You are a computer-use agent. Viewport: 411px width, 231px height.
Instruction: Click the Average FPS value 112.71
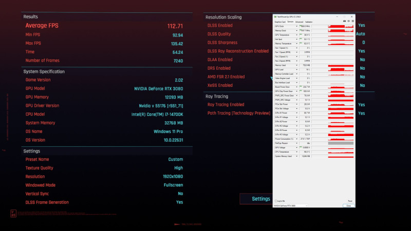175,26
